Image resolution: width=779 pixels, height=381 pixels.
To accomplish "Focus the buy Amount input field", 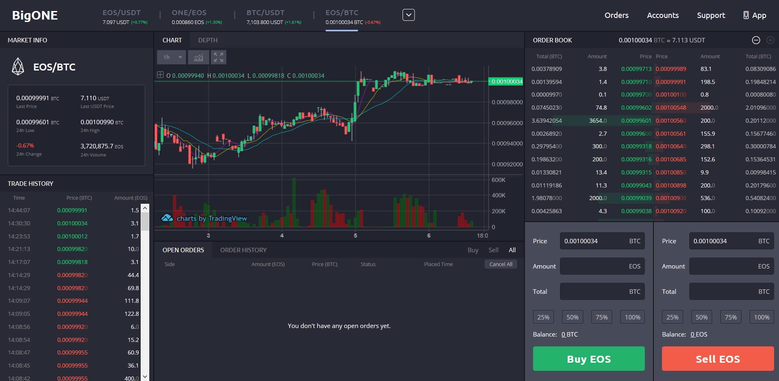I will click(x=602, y=266).
